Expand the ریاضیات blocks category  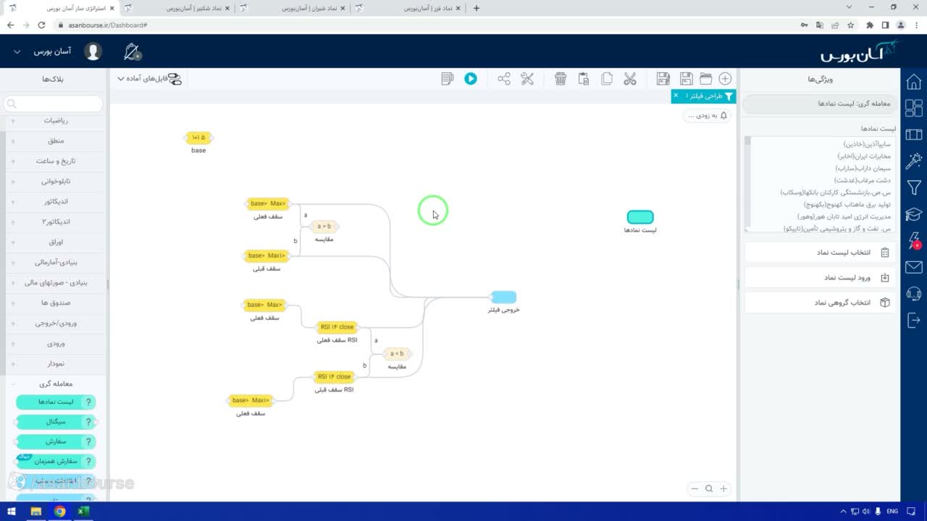[54, 121]
